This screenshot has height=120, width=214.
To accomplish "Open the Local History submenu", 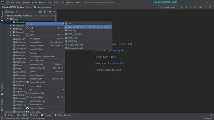I will click(45, 86).
